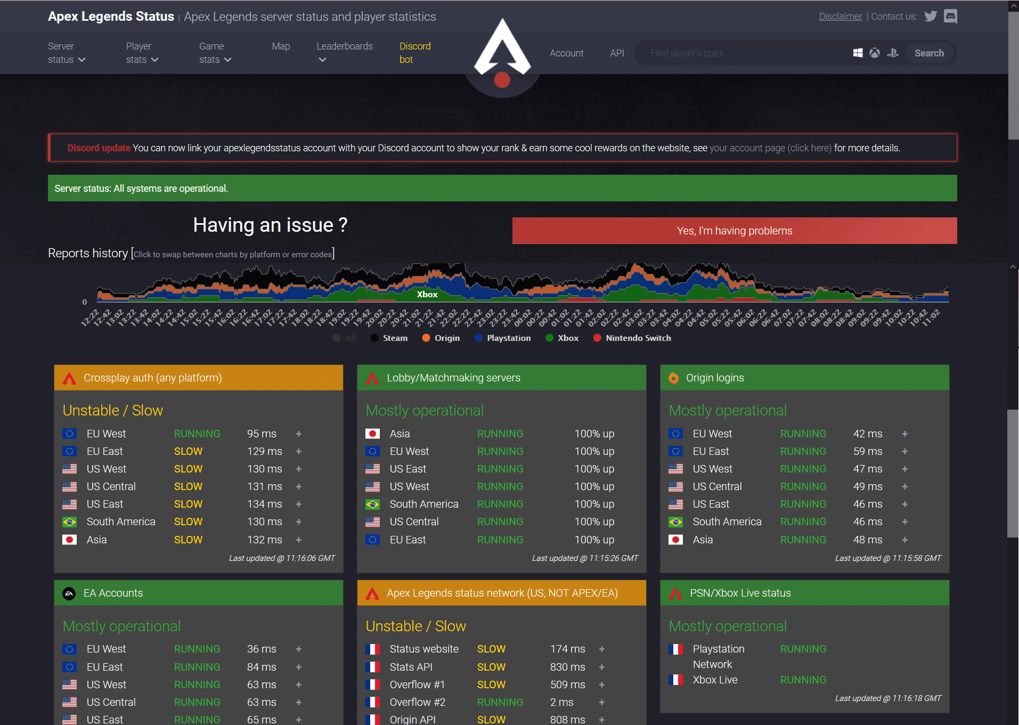The image size is (1019, 725).
Task: Click the reports history chart area
Action: (522, 282)
